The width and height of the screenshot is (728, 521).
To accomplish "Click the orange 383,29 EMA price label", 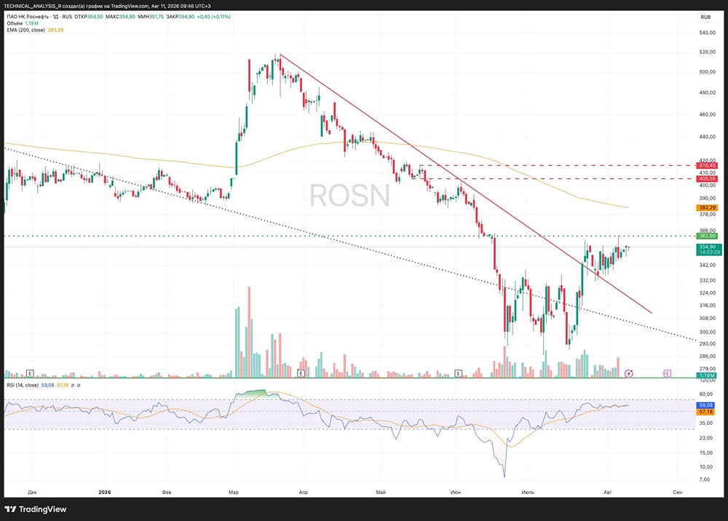I will pyautogui.click(x=707, y=208).
